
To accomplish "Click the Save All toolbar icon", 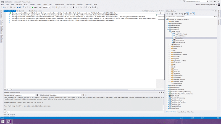I will tap(20, 7).
